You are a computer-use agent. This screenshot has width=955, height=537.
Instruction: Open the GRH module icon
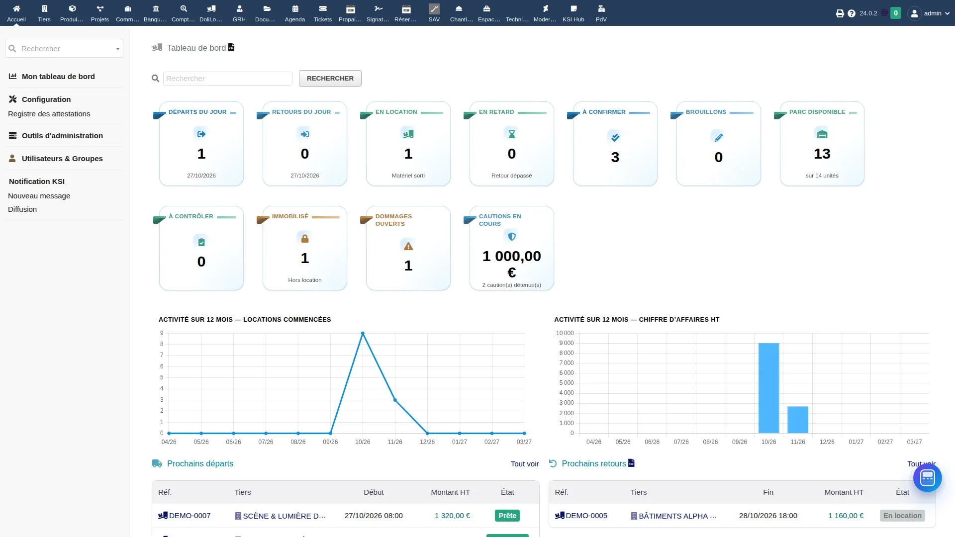tap(239, 8)
